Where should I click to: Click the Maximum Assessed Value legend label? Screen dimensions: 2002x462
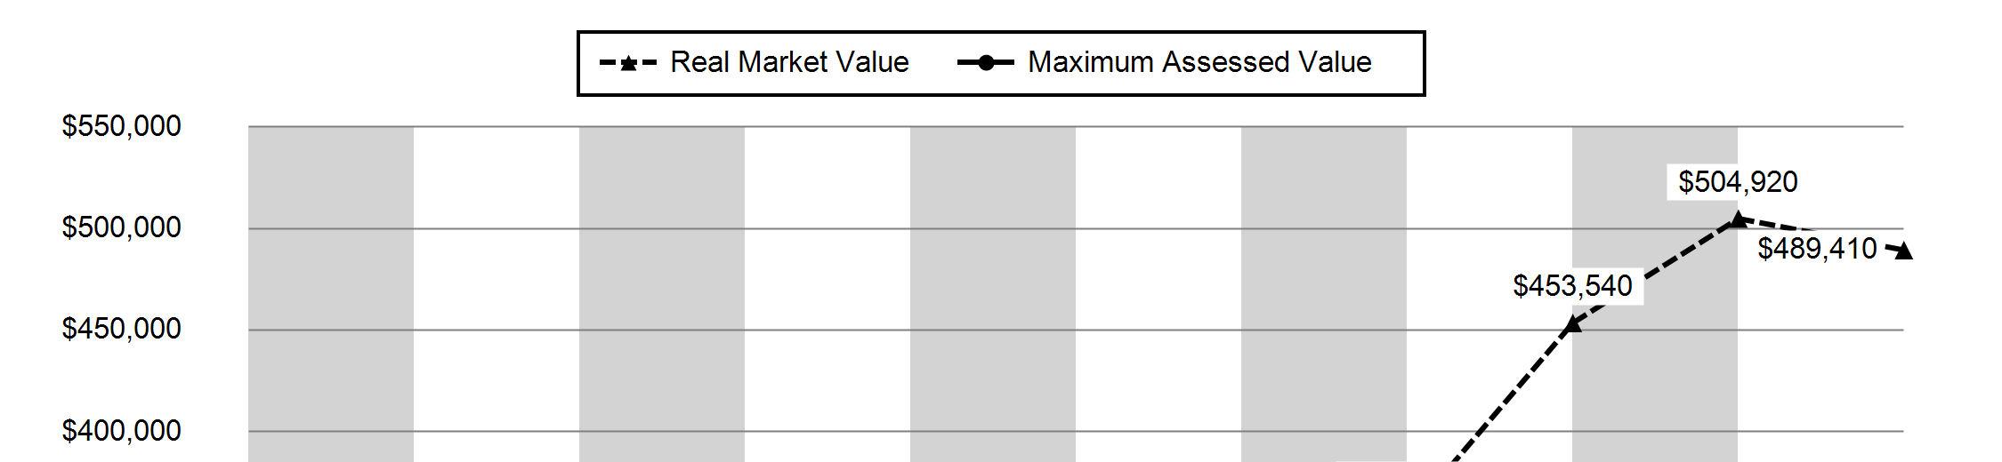1199,62
